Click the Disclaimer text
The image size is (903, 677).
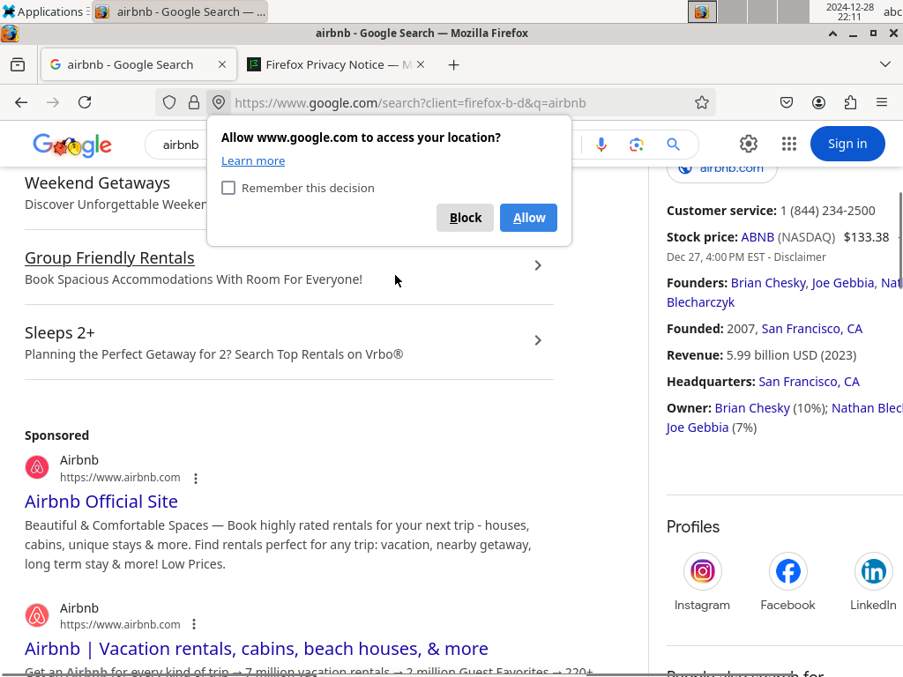point(800,257)
